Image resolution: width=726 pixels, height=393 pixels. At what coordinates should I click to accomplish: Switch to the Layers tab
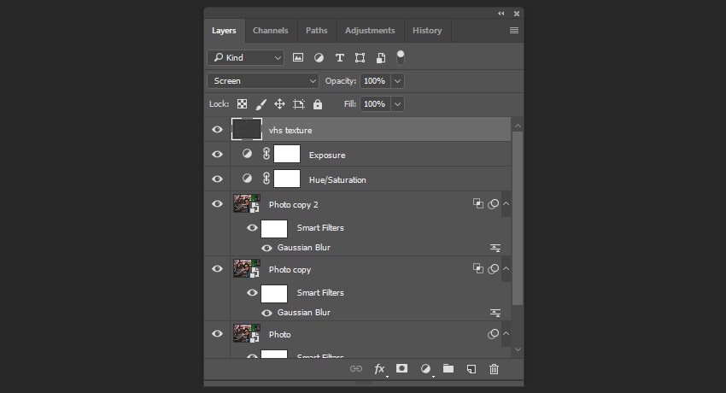[224, 31]
